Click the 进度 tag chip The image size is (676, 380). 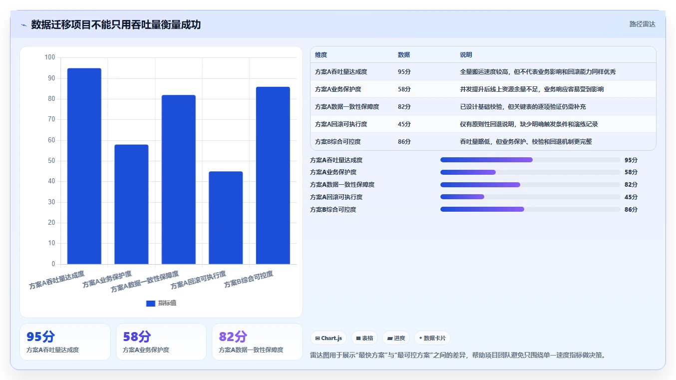(396, 338)
